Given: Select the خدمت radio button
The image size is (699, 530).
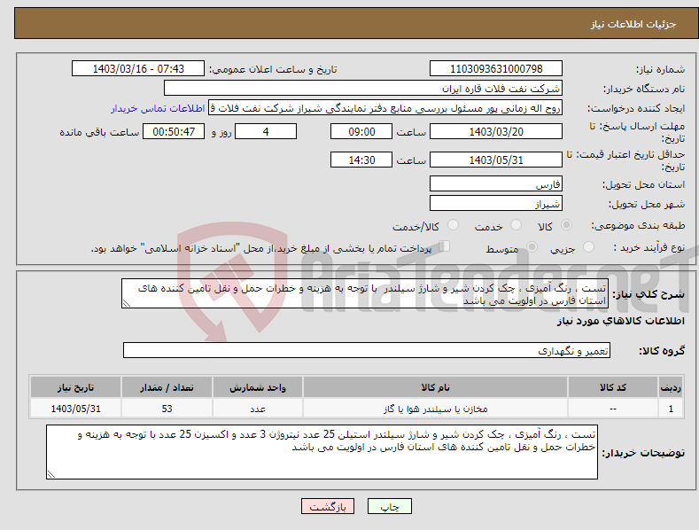Looking at the screenshot, I should 516,225.
